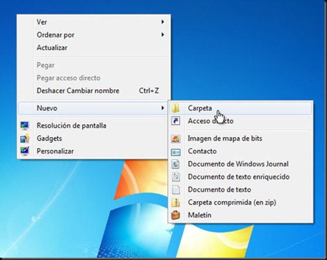Create new Carpeta comprimida (en zip)
The image size is (327, 260).
point(241,203)
